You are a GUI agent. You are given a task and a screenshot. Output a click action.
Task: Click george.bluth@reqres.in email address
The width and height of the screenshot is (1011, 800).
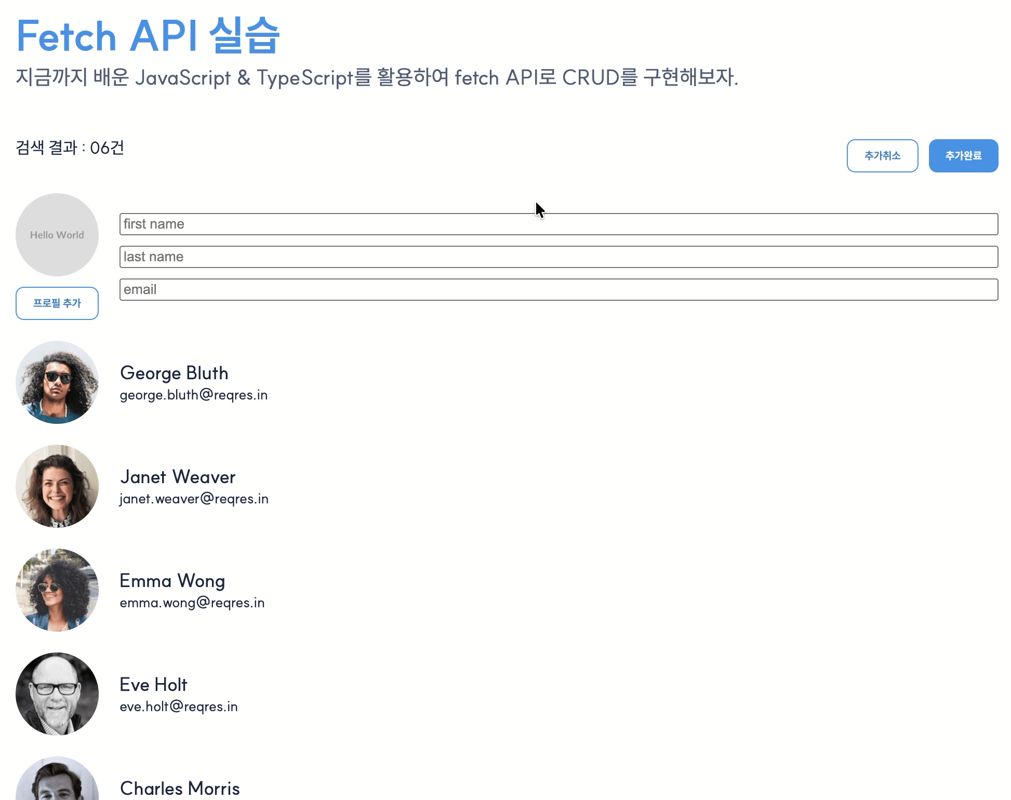tap(193, 395)
